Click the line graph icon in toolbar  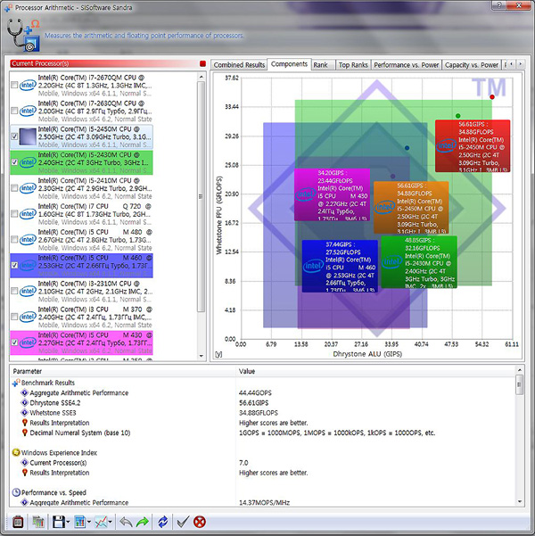tap(101, 522)
